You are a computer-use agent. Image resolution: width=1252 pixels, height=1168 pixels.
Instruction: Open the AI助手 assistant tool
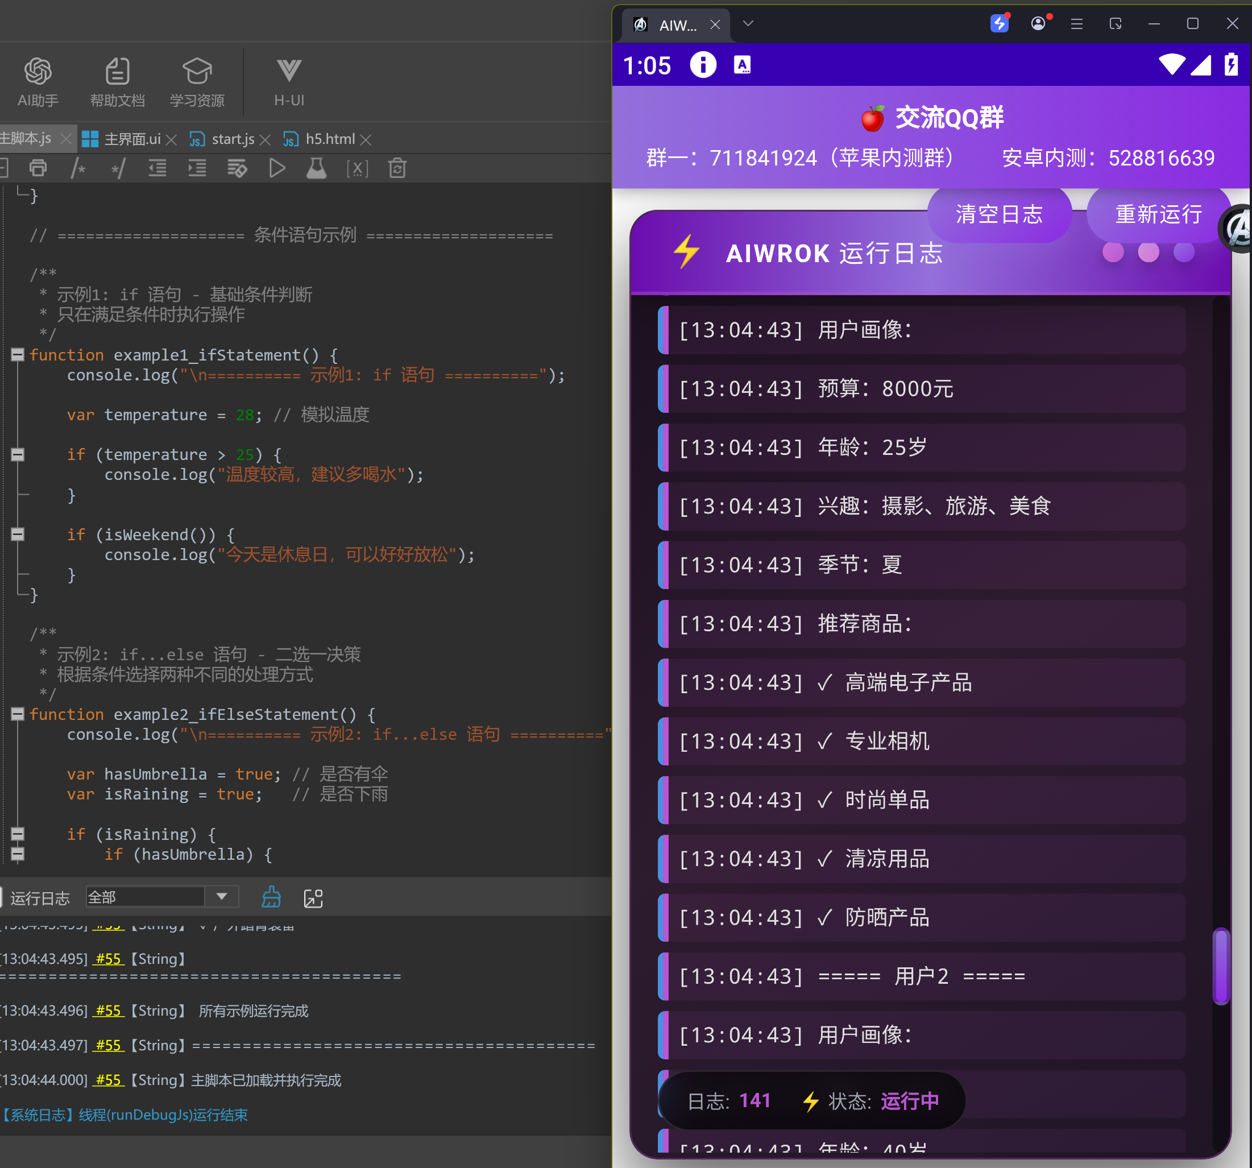coord(38,82)
